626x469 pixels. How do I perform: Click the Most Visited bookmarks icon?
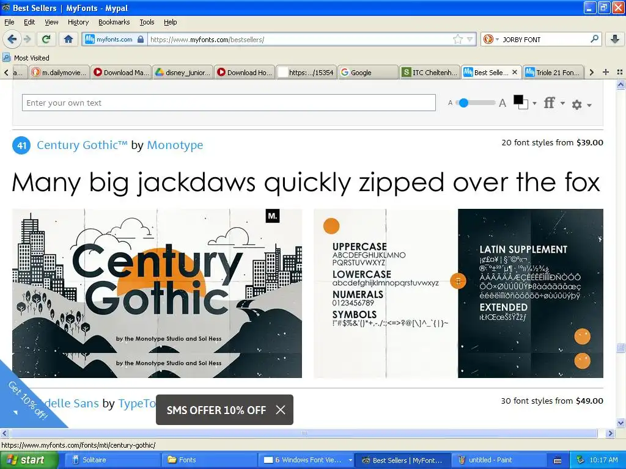(6, 57)
